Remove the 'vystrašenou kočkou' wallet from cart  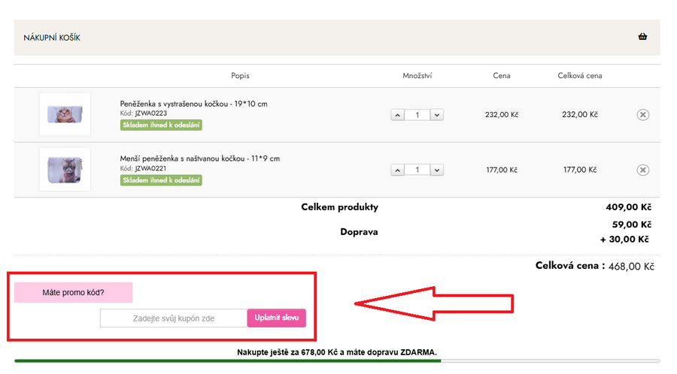point(642,115)
